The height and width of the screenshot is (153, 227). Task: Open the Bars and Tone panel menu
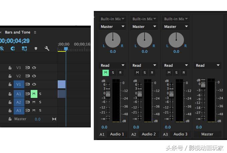[x=35, y=33]
